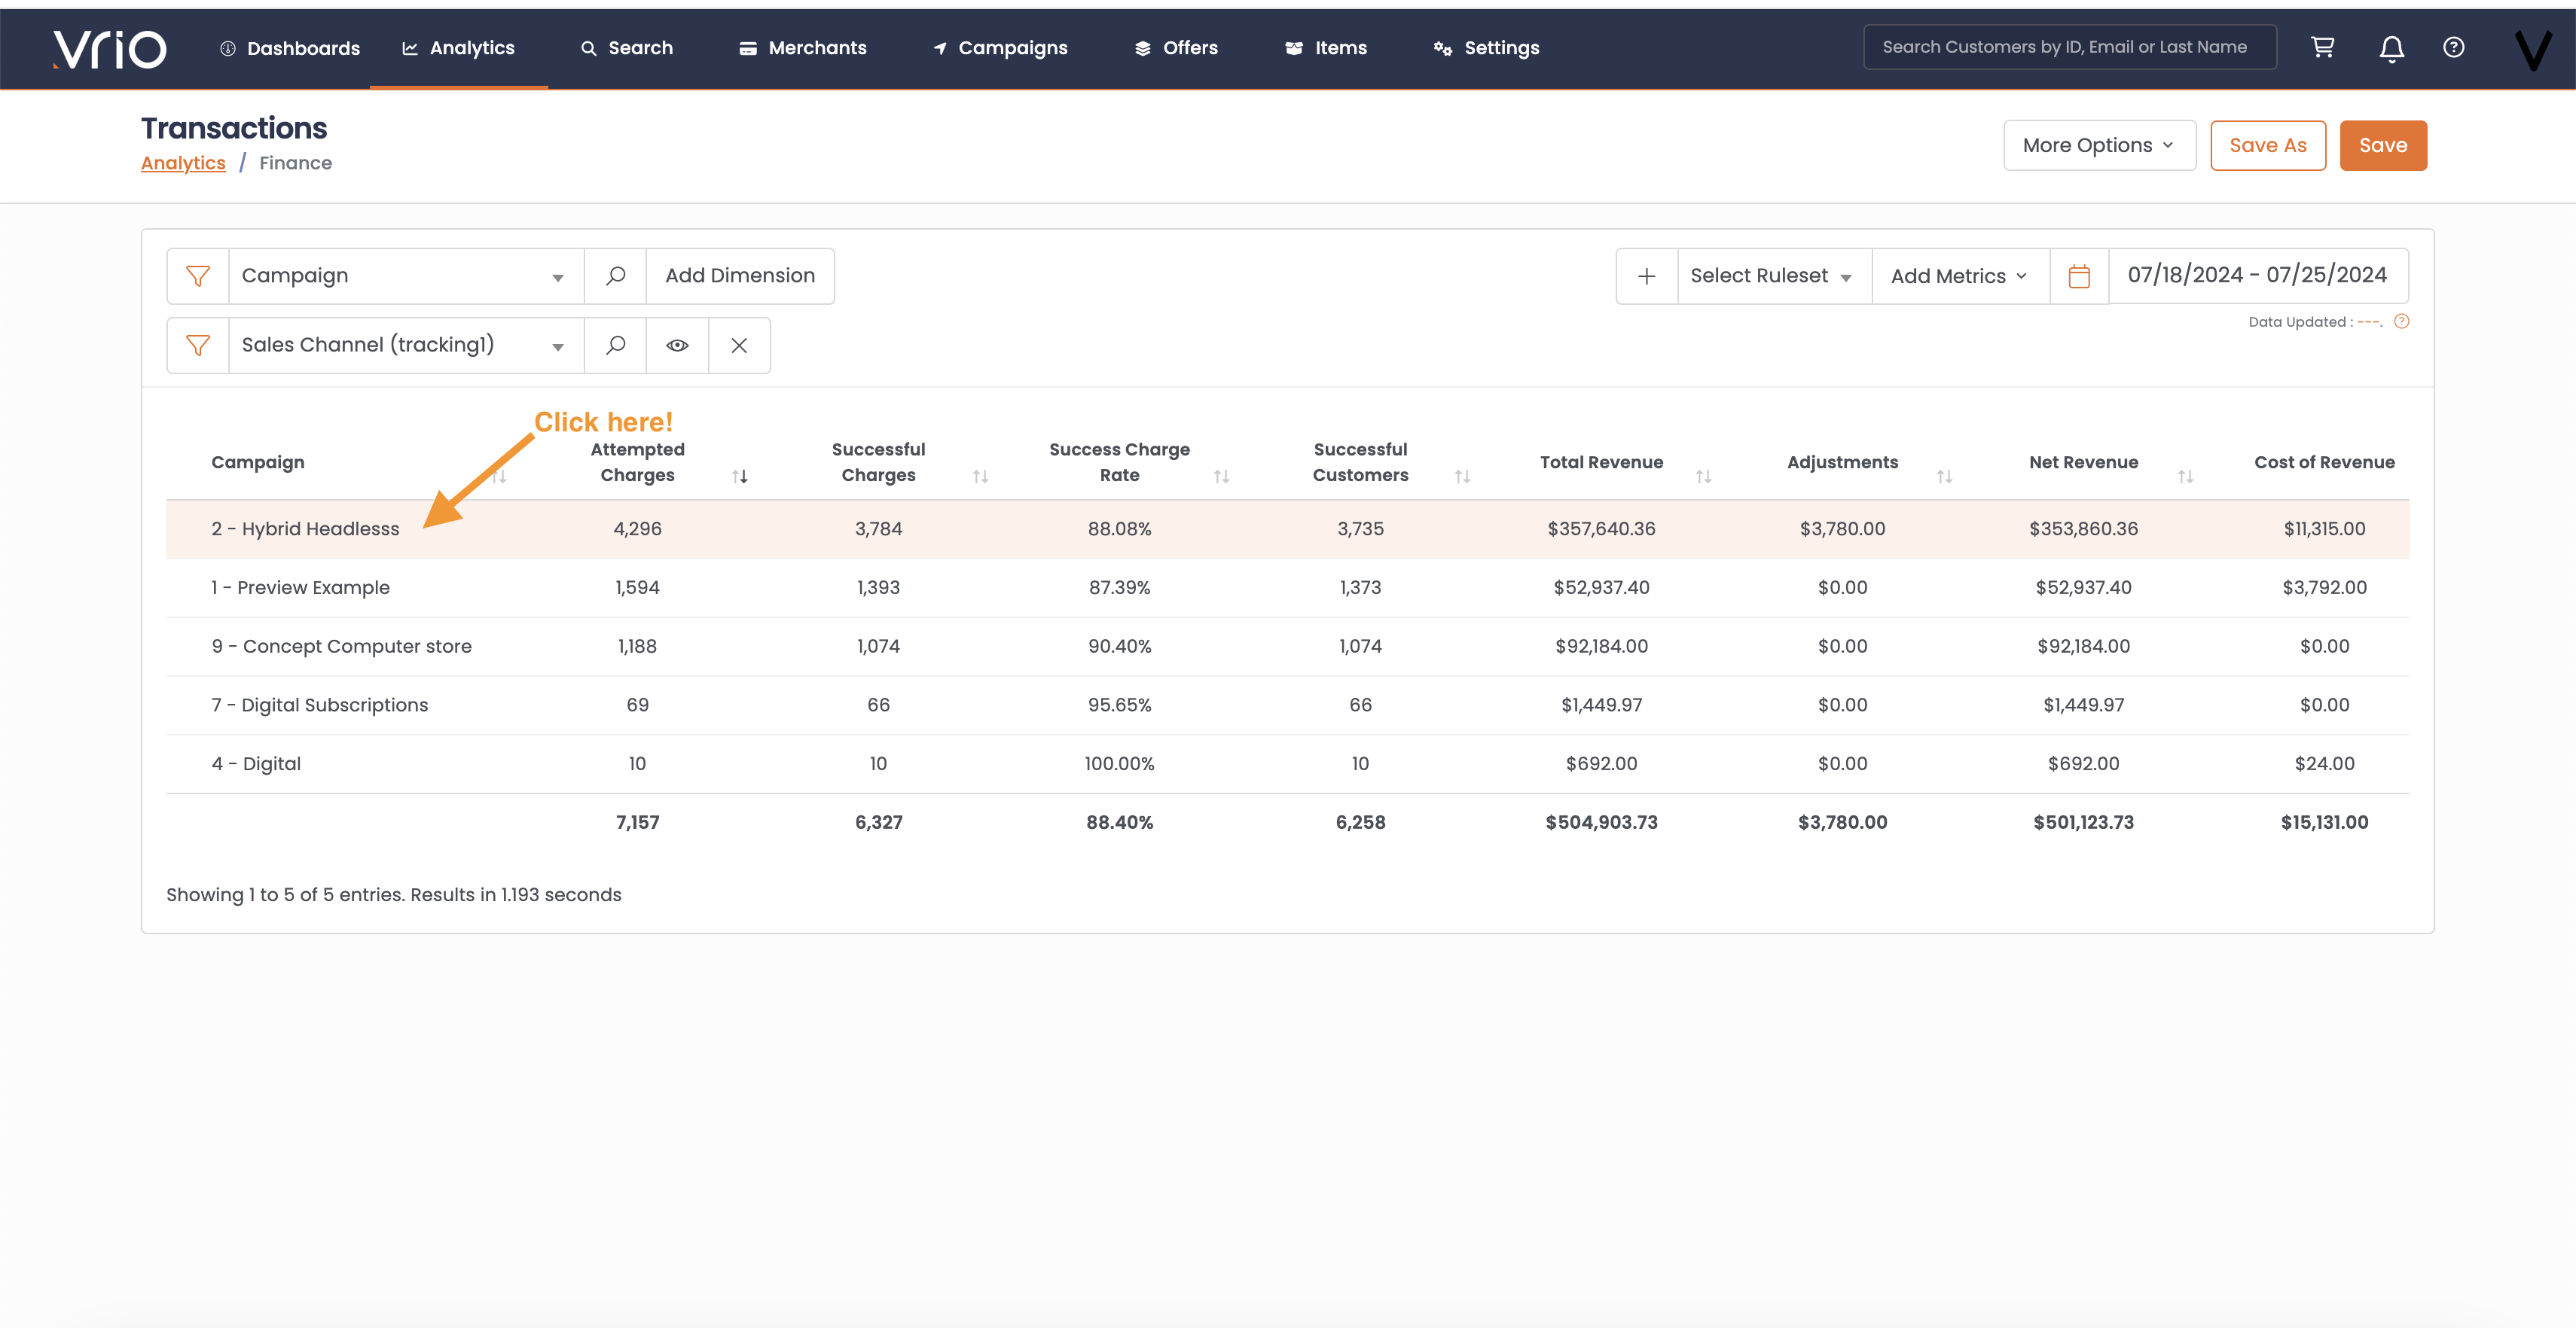
Task: Open the help question mark icon
Action: coord(2453,47)
